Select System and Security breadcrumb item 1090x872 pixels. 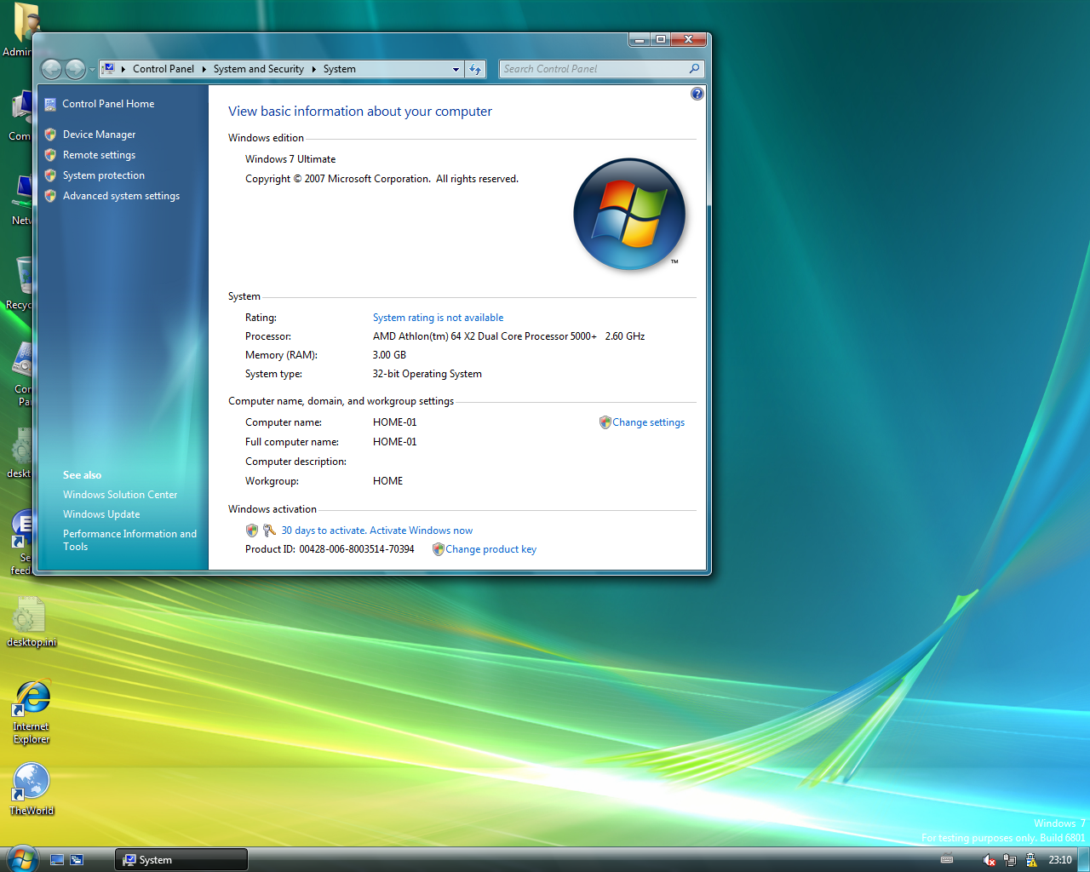tap(258, 69)
